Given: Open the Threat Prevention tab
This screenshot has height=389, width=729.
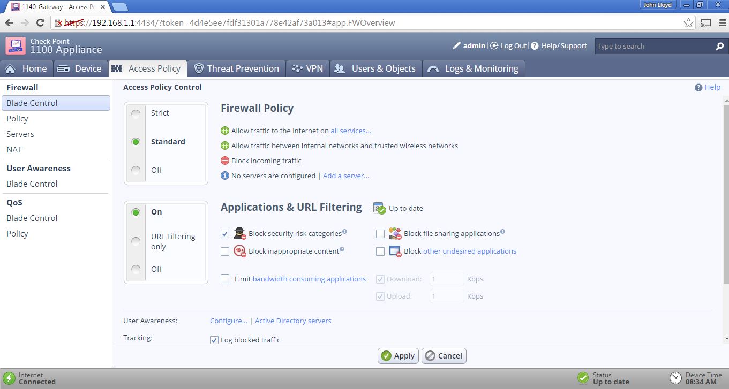Looking at the screenshot, I should click(x=236, y=68).
